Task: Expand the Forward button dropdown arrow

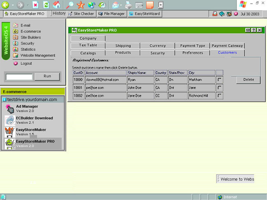Action: [x=28, y=5]
